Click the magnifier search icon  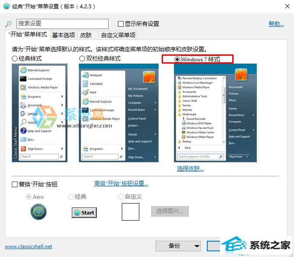click(8, 24)
